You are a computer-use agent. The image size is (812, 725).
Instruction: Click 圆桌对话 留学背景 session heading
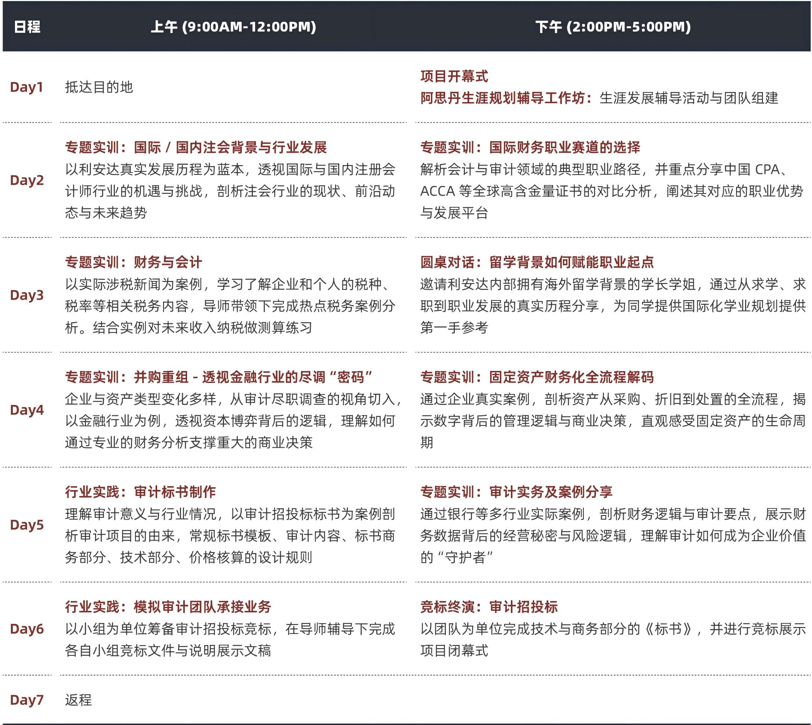click(537, 262)
